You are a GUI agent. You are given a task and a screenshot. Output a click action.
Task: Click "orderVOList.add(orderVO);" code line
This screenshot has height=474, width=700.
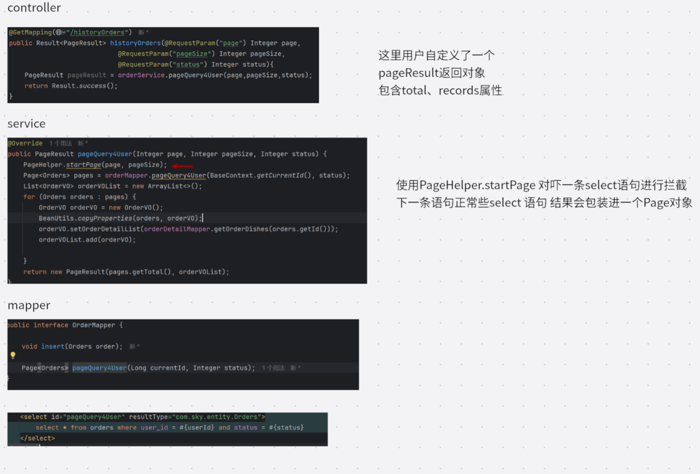87,240
